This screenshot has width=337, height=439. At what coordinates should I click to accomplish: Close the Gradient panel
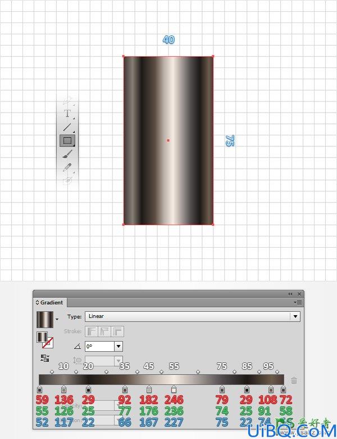299,294
